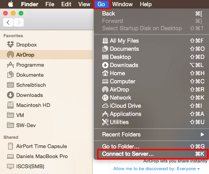The width and height of the screenshot is (209, 174).
Task: Select SW-Dev label in sidebar
Action: [26, 125]
